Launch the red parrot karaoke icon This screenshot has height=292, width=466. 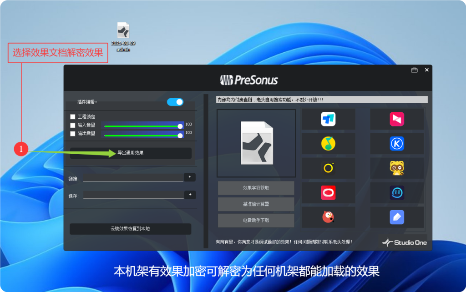coord(328,217)
